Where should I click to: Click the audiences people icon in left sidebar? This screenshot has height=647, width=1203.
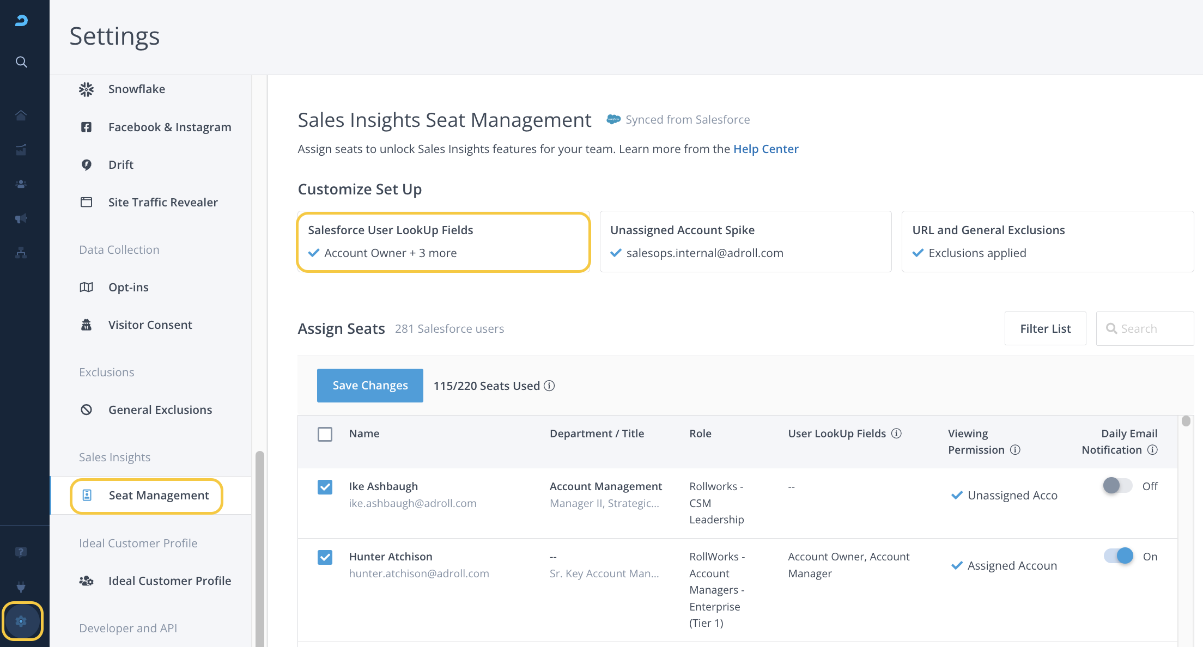(x=21, y=184)
